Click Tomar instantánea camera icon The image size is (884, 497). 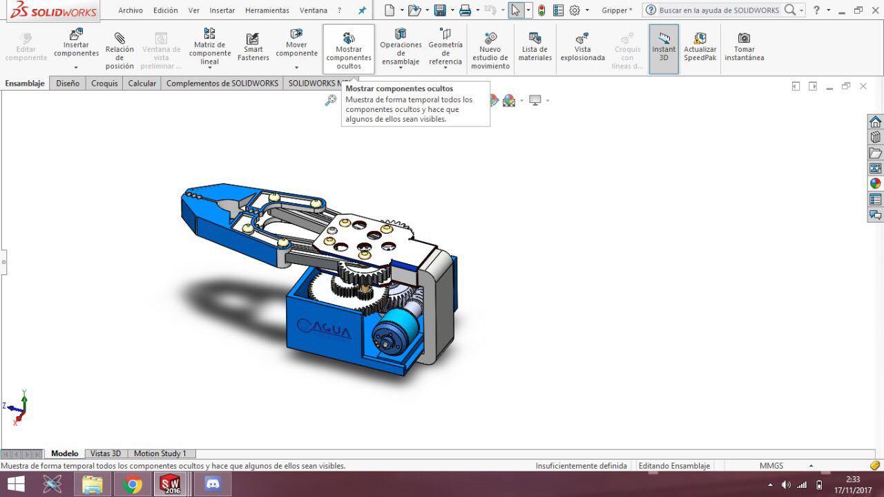click(x=744, y=38)
